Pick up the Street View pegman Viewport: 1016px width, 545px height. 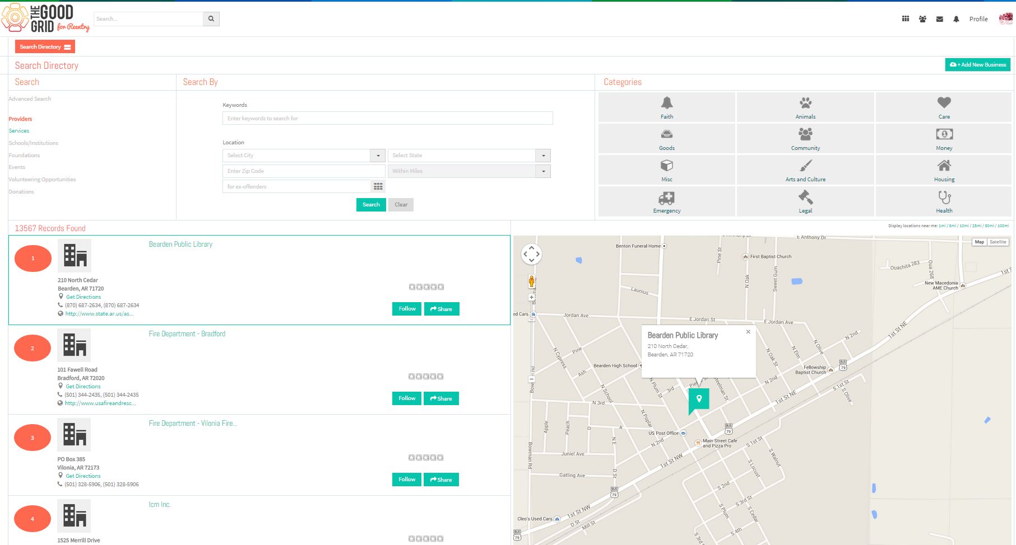pos(532,281)
